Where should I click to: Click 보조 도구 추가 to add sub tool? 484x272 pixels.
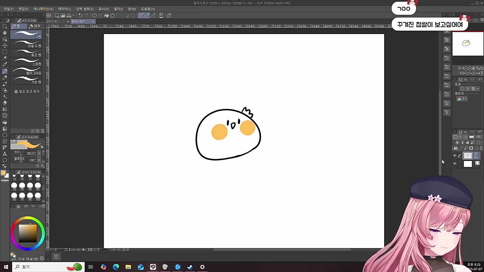(27, 91)
